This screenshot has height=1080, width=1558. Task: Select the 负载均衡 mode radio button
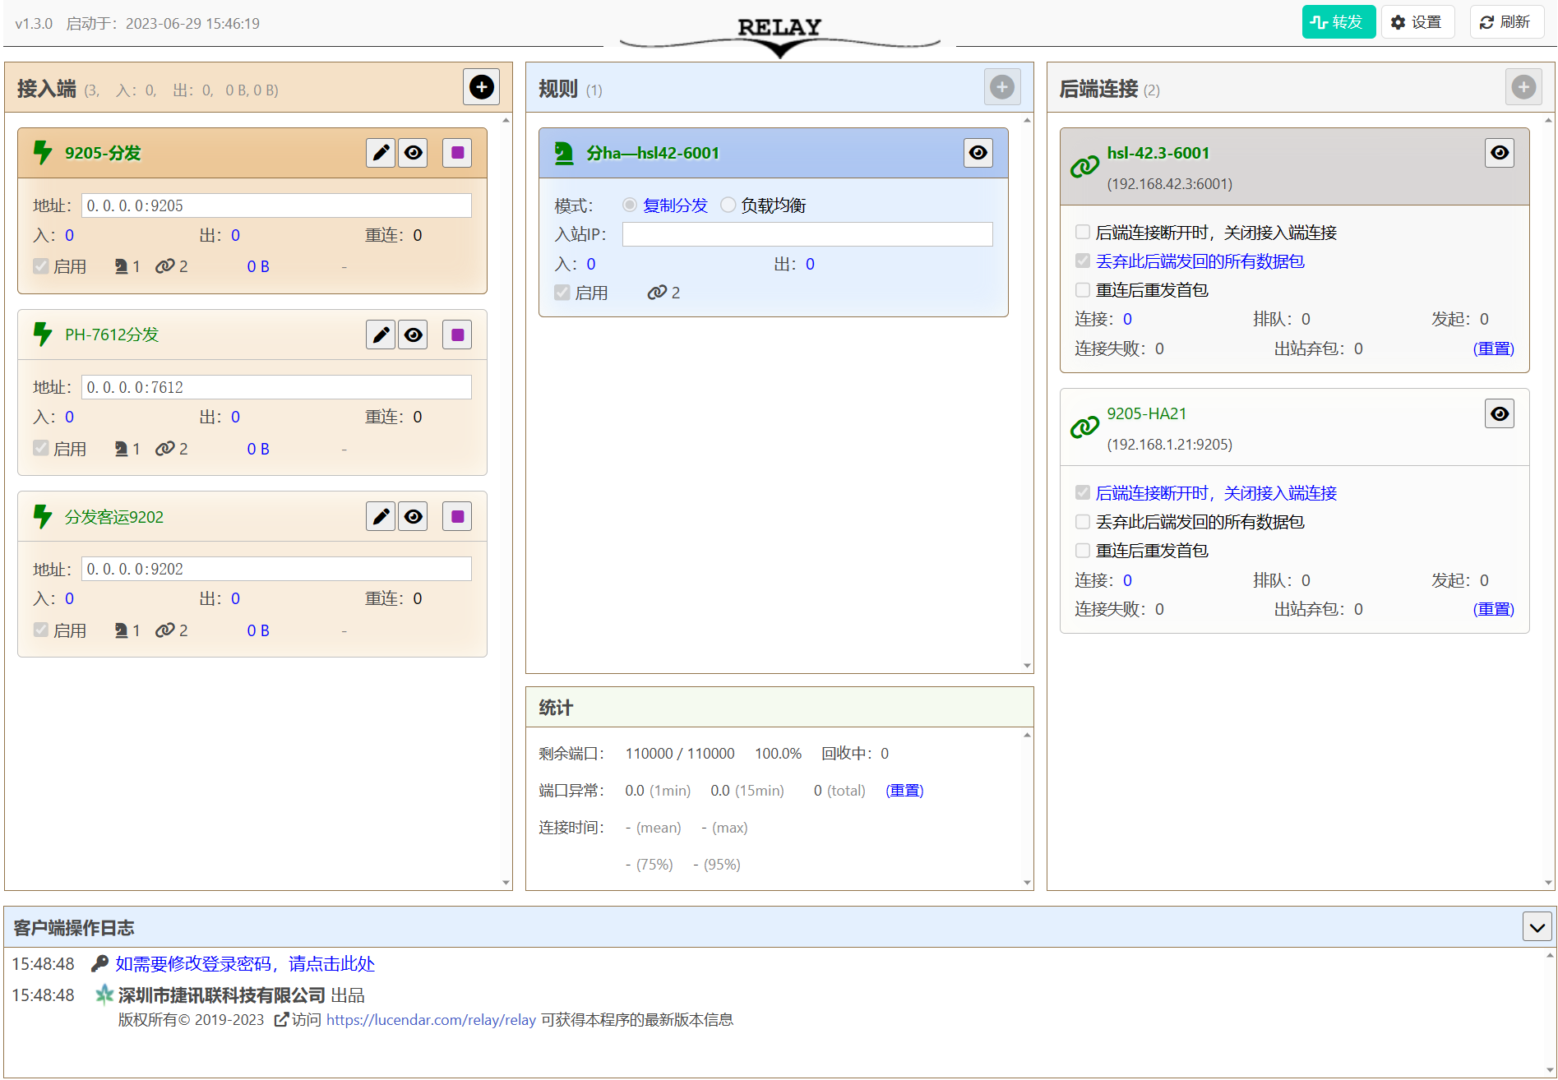728,205
